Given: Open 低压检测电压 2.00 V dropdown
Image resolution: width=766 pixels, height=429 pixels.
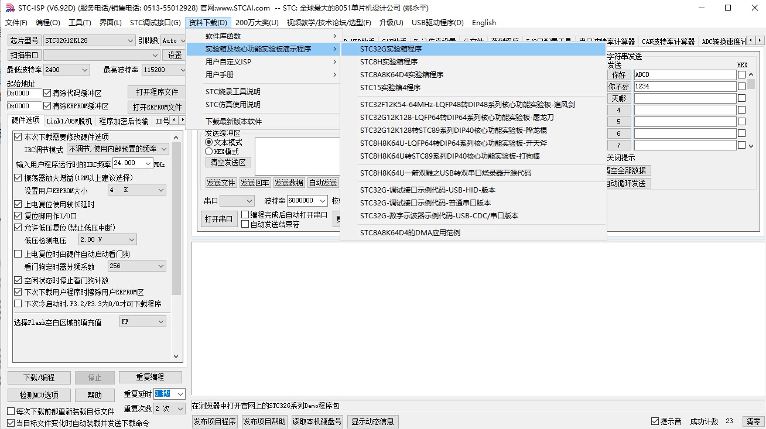Looking at the screenshot, I should [x=108, y=239].
